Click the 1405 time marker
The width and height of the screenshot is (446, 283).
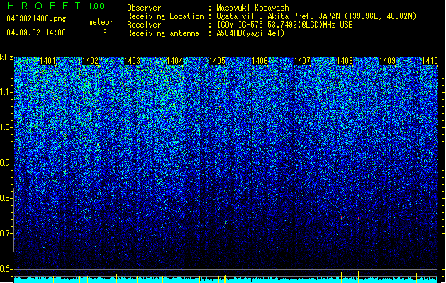coord(217,61)
